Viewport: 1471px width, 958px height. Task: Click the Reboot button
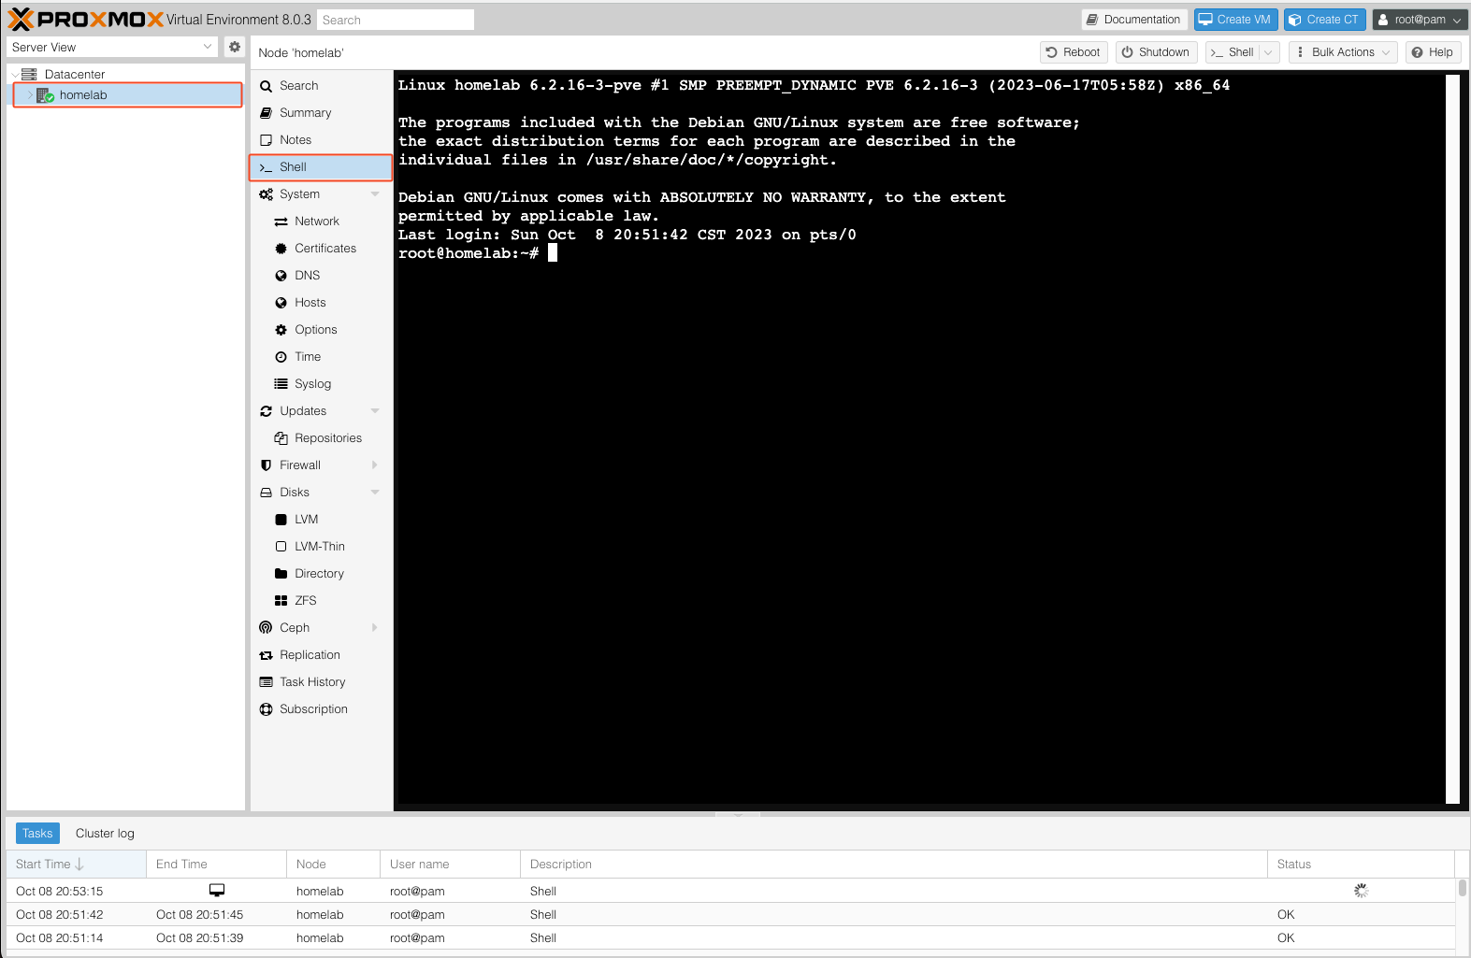(x=1074, y=52)
